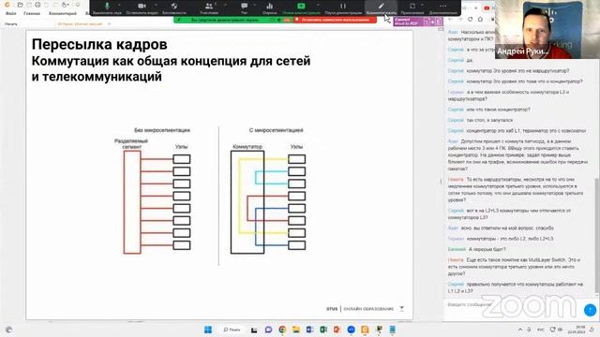Screen dimensions: 600x337
Task: Click the browser back arrow
Action: 450,19
